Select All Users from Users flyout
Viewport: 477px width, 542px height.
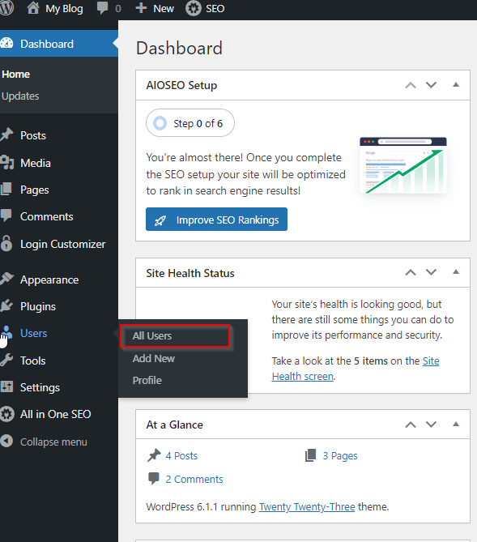pos(152,335)
